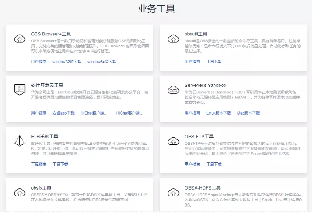Select the ELB迁移工具 title
This screenshot has height=213, width=313.
click(45, 137)
